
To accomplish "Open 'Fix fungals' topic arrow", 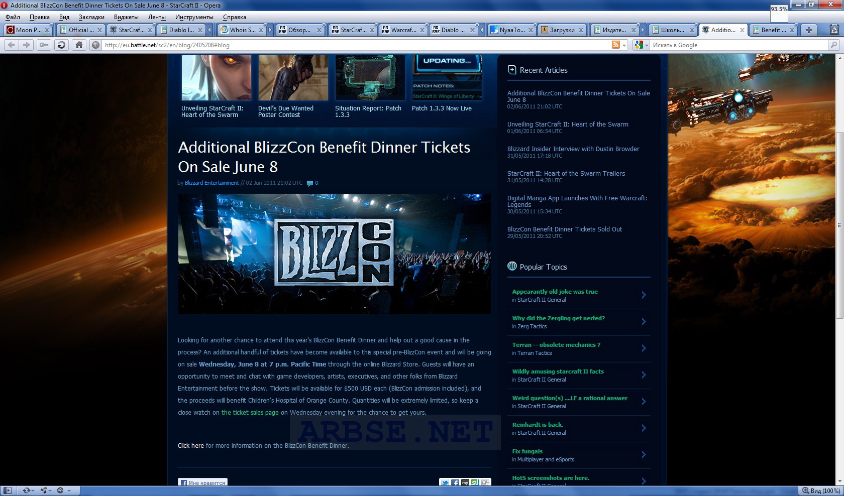I will 644,455.
